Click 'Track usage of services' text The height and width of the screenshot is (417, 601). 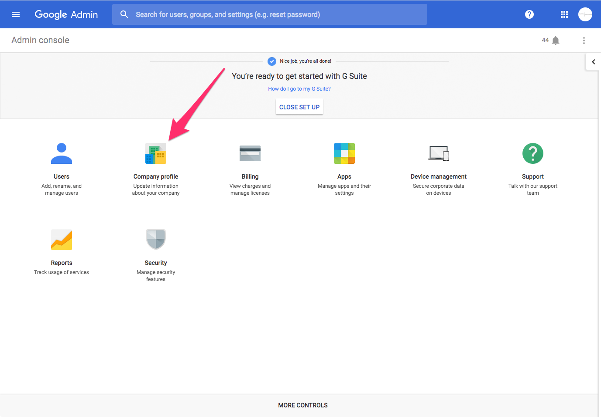pos(62,272)
